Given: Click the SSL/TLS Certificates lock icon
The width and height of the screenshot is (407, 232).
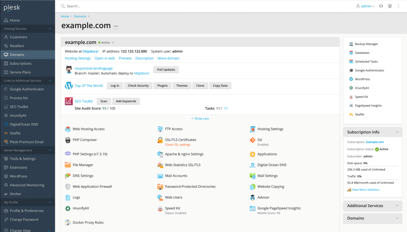Looking at the screenshot, I should coord(160,140).
